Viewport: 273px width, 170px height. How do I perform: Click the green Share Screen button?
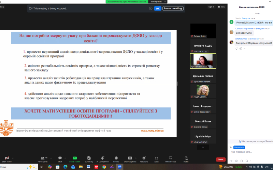click(x=75, y=159)
